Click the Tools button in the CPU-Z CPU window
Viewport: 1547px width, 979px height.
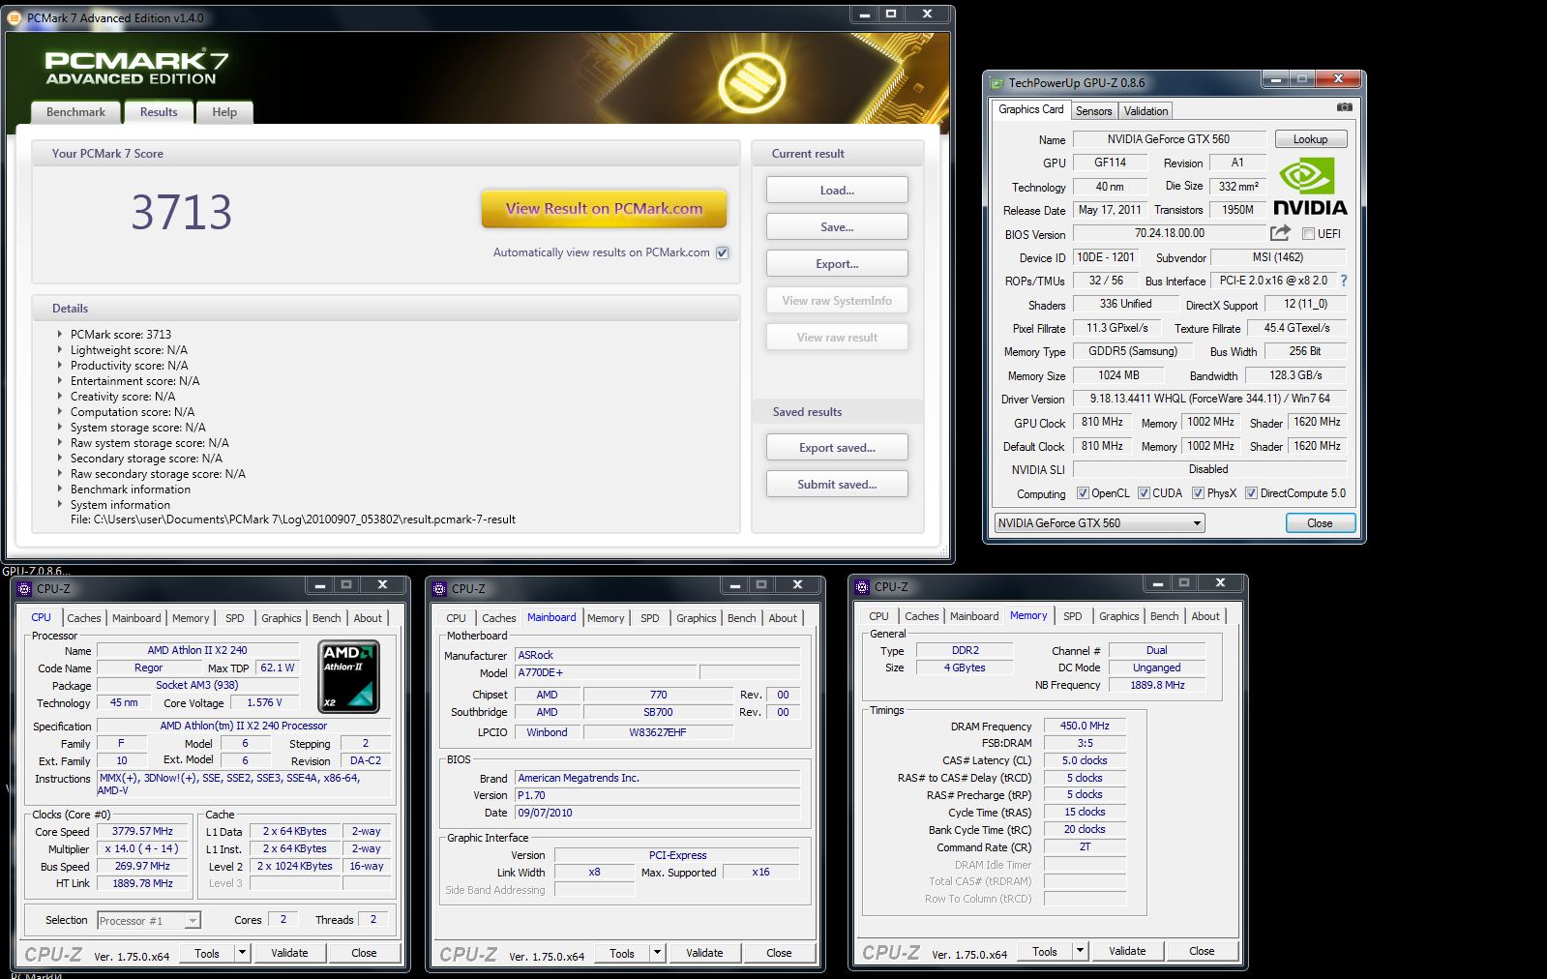[x=207, y=953]
